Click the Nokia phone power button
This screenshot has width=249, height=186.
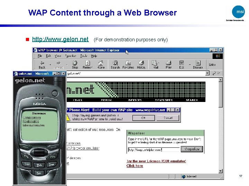click(55, 93)
